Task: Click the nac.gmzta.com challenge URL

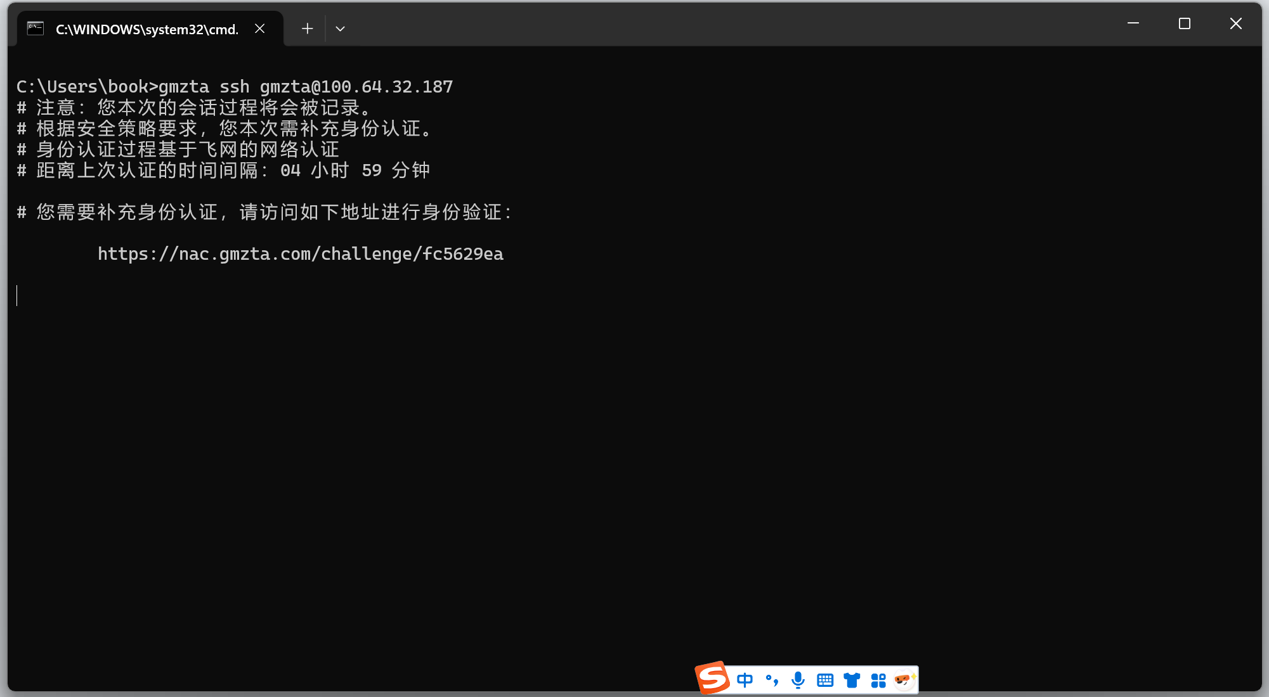Action: pyautogui.click(x=300, y=254)
